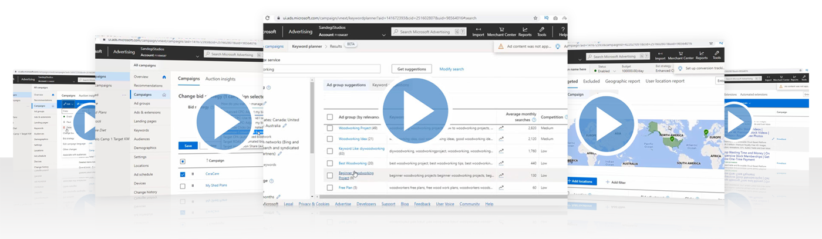Toggle select-all checkbox above Campaign column
822x239 pixels.
coord(183,161)
